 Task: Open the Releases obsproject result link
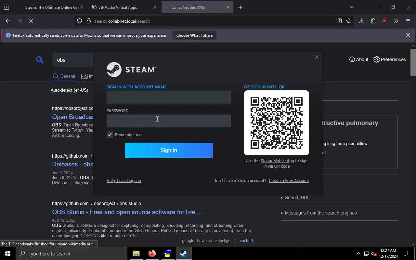pyautogui.click(x=73, y=164)
